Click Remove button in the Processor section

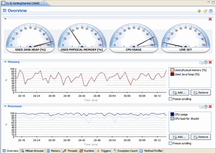(x=201, y=137)
